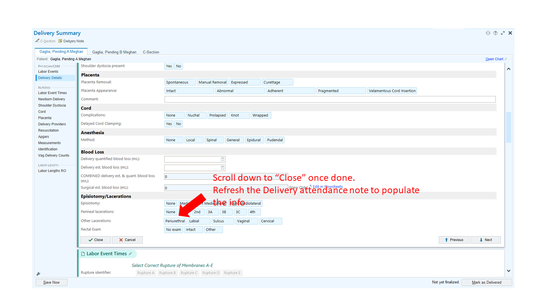Click the Mark as Delivered button
This screenshot has width=547, height=307.
click(x=487, y=282)
